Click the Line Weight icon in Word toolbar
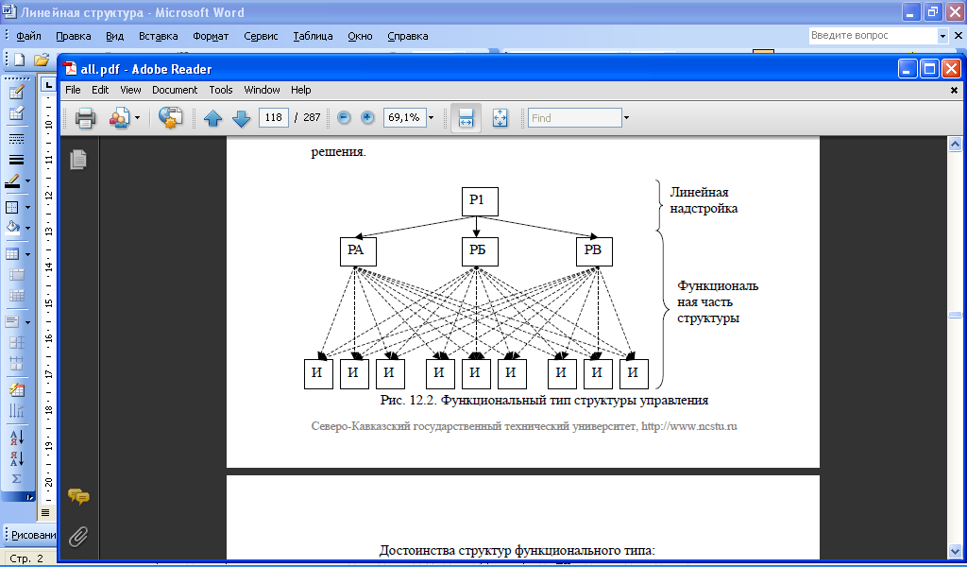This screenshot has height=567, width=967. (17, 161)
